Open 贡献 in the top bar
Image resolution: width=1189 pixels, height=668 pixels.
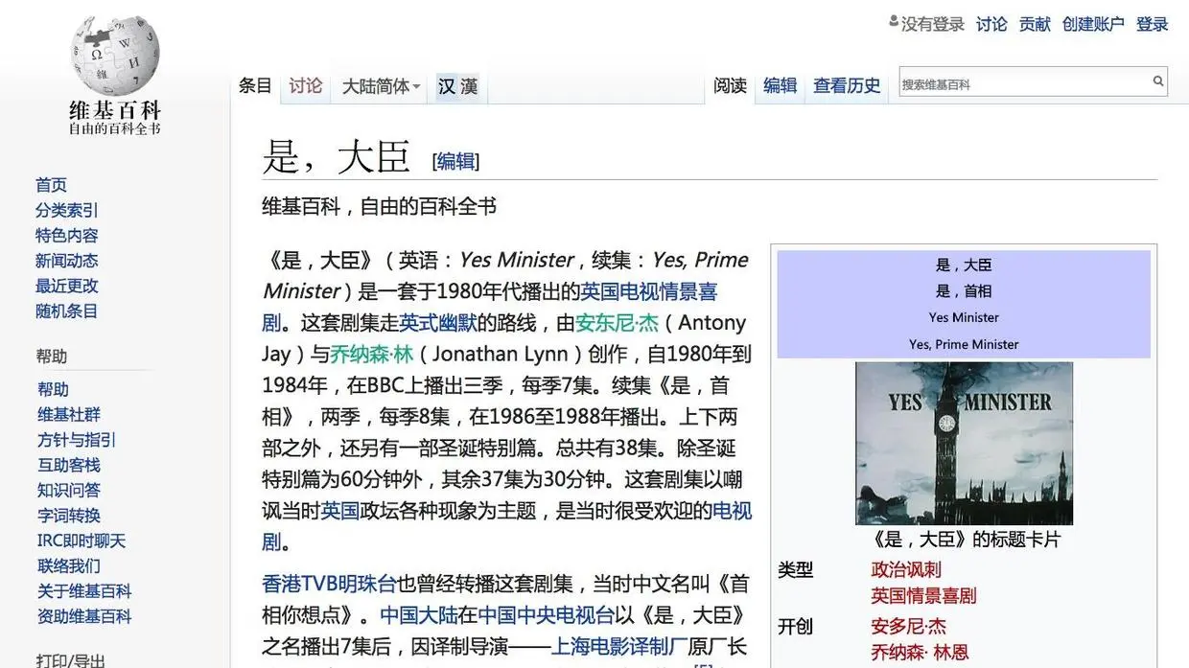click(1035, 24)
